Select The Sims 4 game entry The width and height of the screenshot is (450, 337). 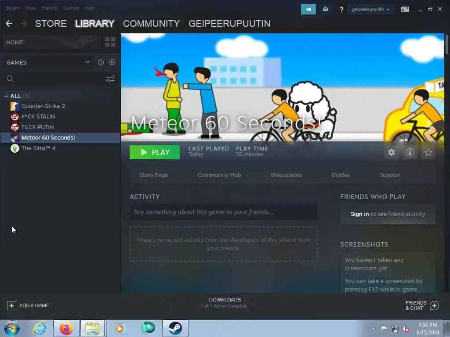(60, 148)
